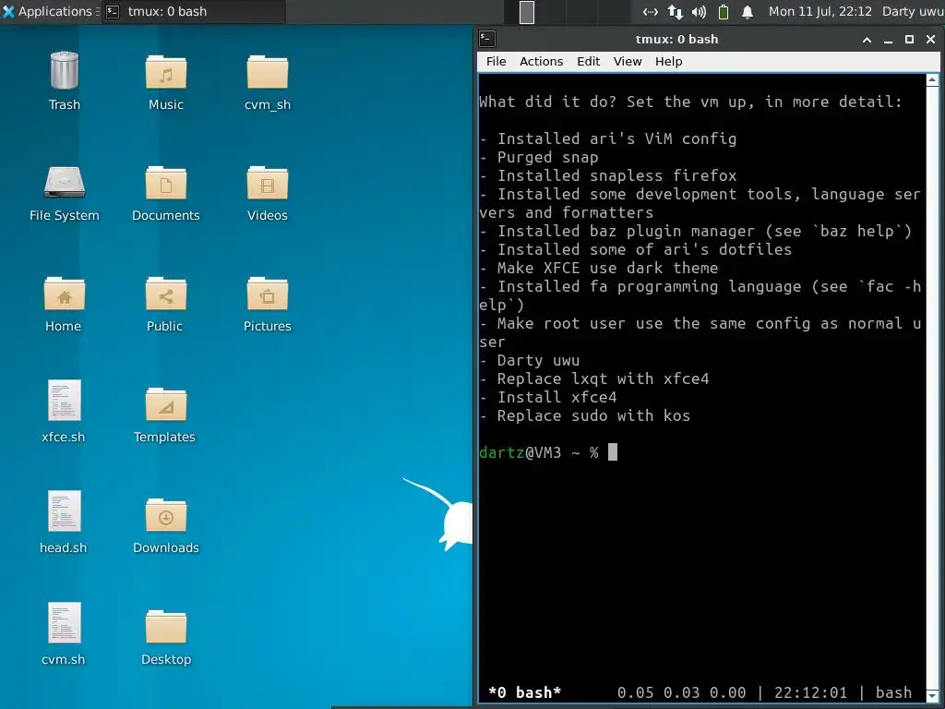Click 'Installed ari's ViM config' line
The width and height of the screenshot is (945, 709).
click(608, 139)
